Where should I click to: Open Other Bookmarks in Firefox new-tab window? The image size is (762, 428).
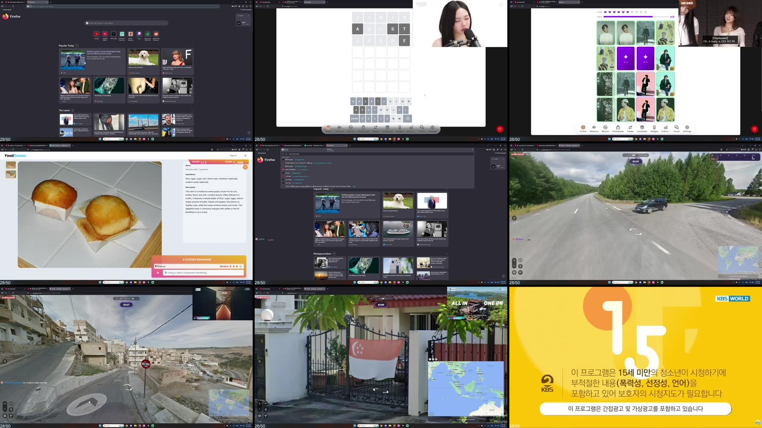247,10
